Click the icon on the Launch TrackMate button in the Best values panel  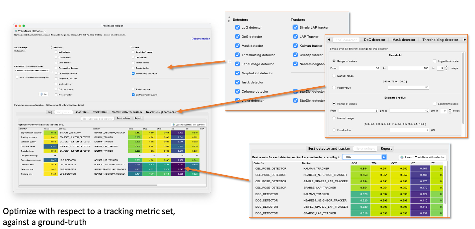[x=402, y=157]
